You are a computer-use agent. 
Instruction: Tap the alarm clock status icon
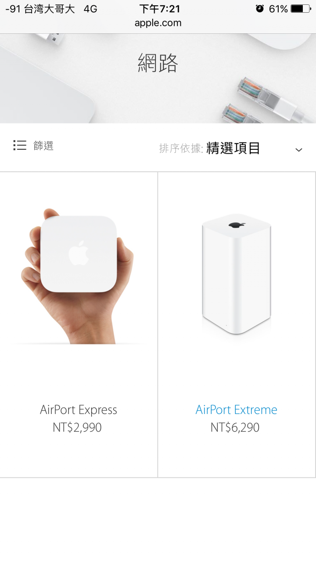[260, 9]
